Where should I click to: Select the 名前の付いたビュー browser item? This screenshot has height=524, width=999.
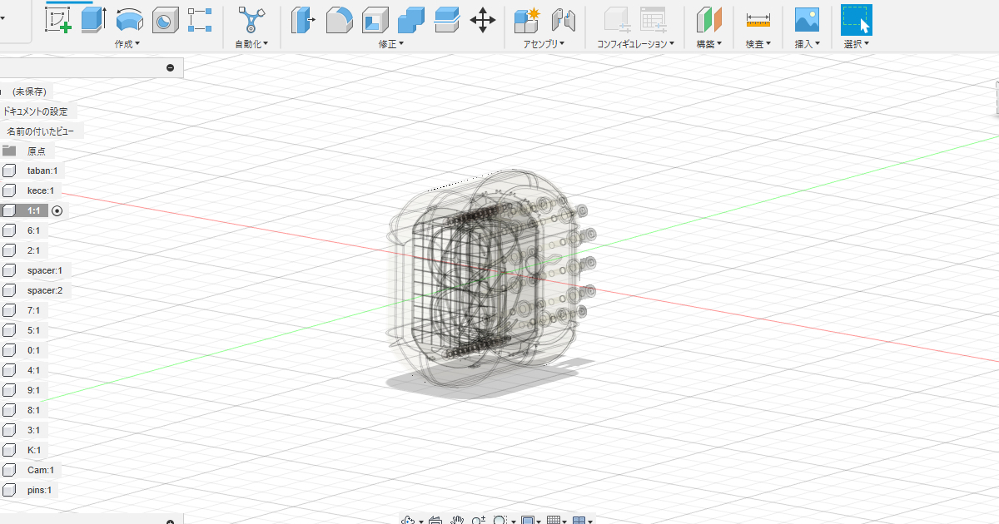(x=41, y=131)
